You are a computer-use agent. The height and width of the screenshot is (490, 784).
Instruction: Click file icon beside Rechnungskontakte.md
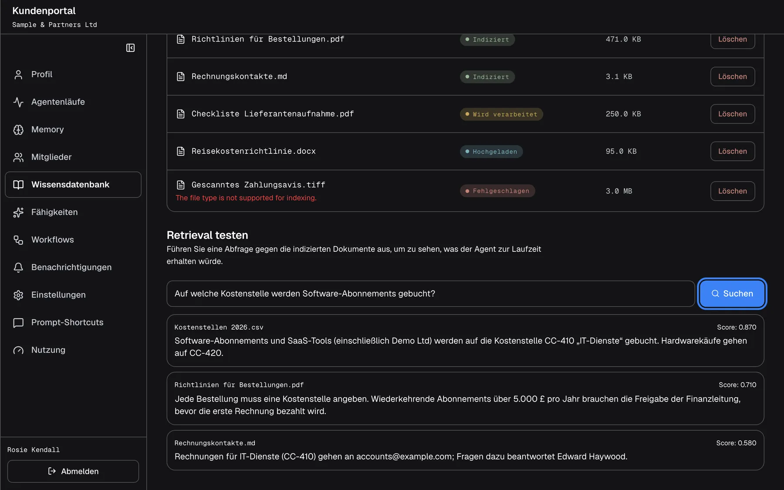point(180,77)
